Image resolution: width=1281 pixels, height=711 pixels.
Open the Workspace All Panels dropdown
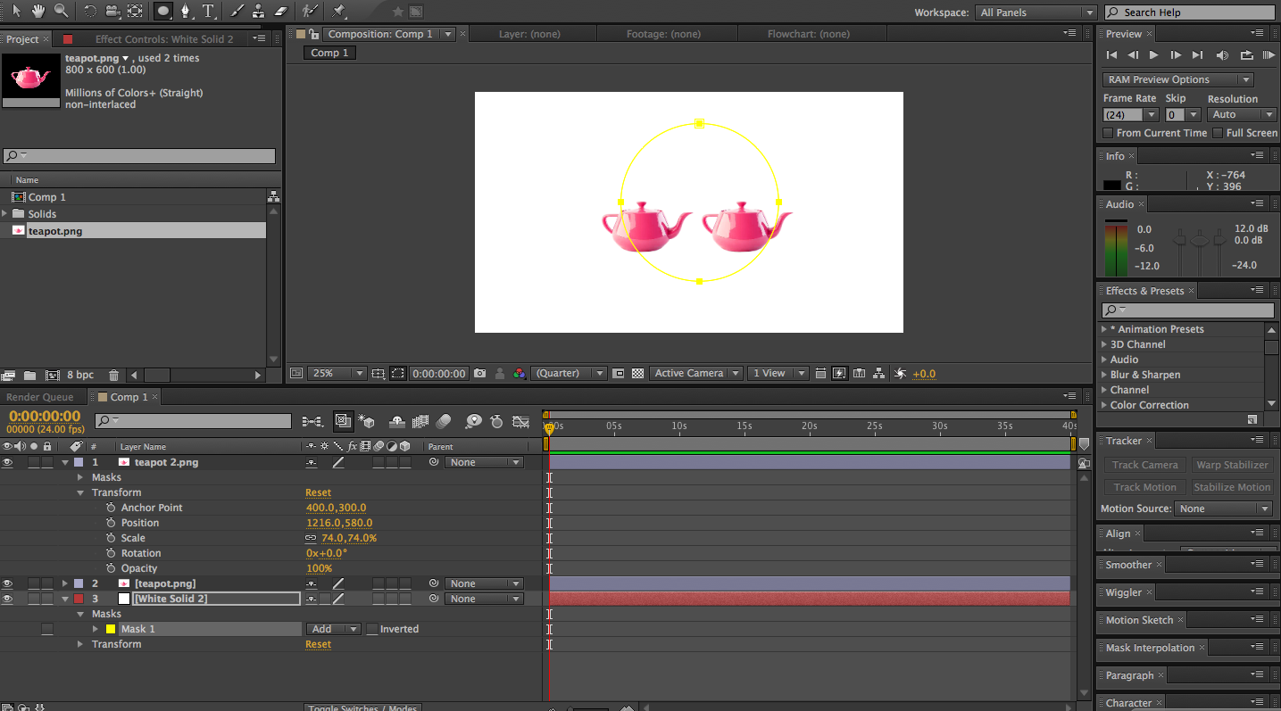(x=1036, y=12)
